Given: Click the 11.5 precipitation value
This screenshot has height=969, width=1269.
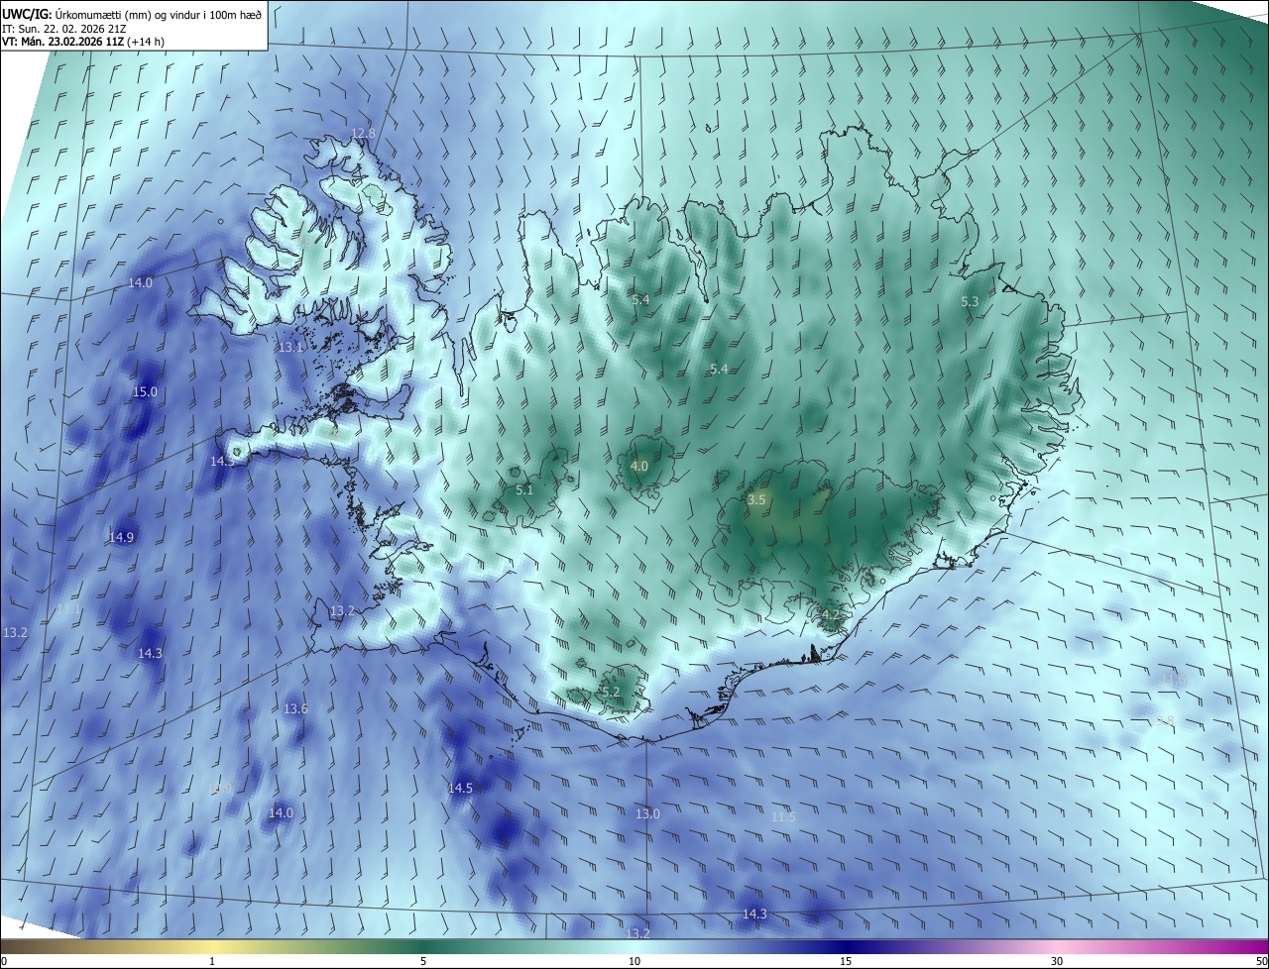Looking at the screenshot, I should [783, 816].
